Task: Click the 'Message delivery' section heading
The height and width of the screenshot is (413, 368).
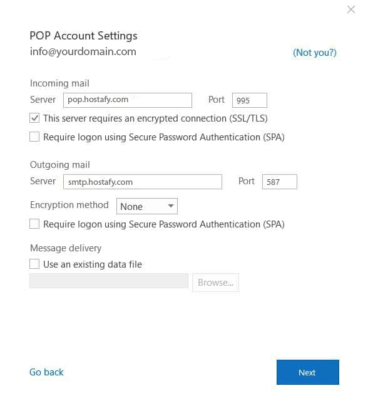Action: tap(66, 248)
